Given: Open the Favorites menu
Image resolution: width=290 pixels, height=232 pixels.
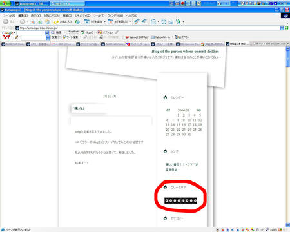Looking at the screenshot, I should click(52, 15).
